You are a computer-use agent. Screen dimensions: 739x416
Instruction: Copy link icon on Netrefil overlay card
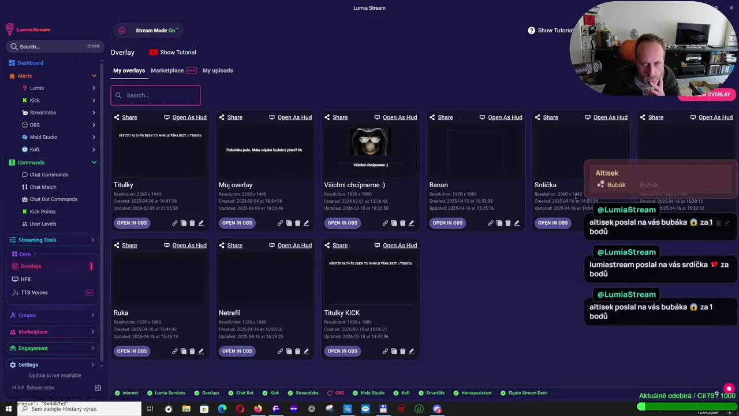click(x=280, y=351)
